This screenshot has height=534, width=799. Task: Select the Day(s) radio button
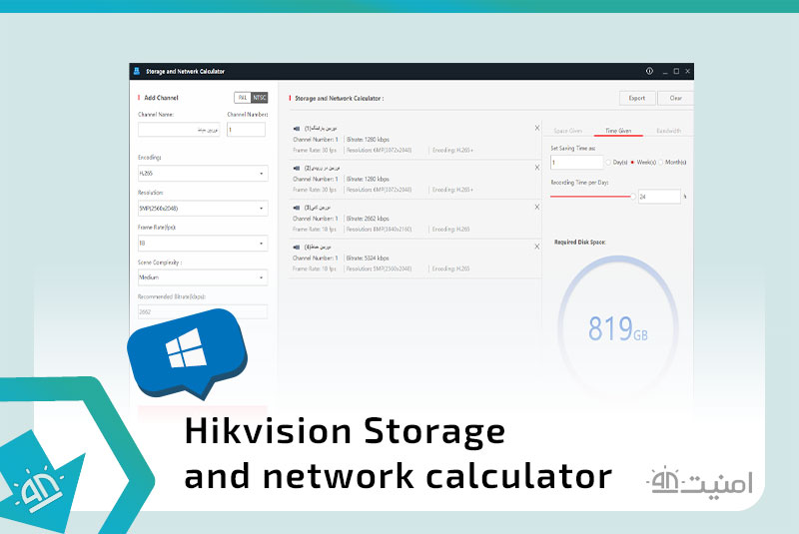point(608,163)
